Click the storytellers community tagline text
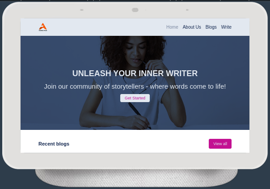 pyautogui.click(x=135, y=86)
